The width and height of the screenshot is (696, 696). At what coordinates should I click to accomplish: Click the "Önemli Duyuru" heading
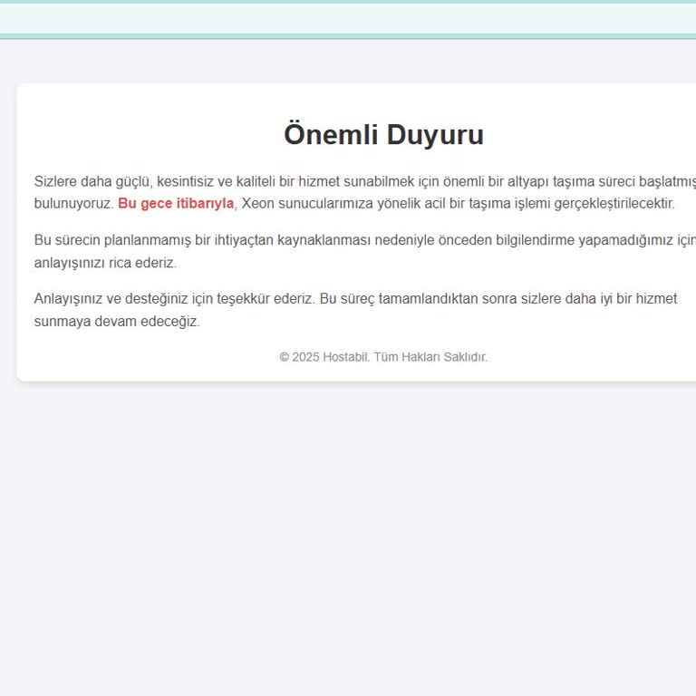[x=383, y=134]
